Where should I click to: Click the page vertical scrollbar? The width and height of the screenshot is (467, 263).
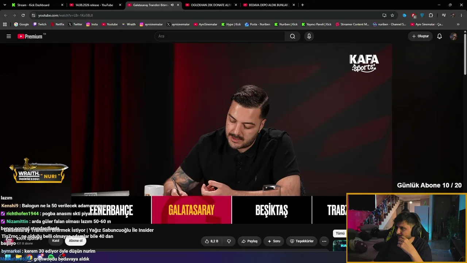click(465, 55)
